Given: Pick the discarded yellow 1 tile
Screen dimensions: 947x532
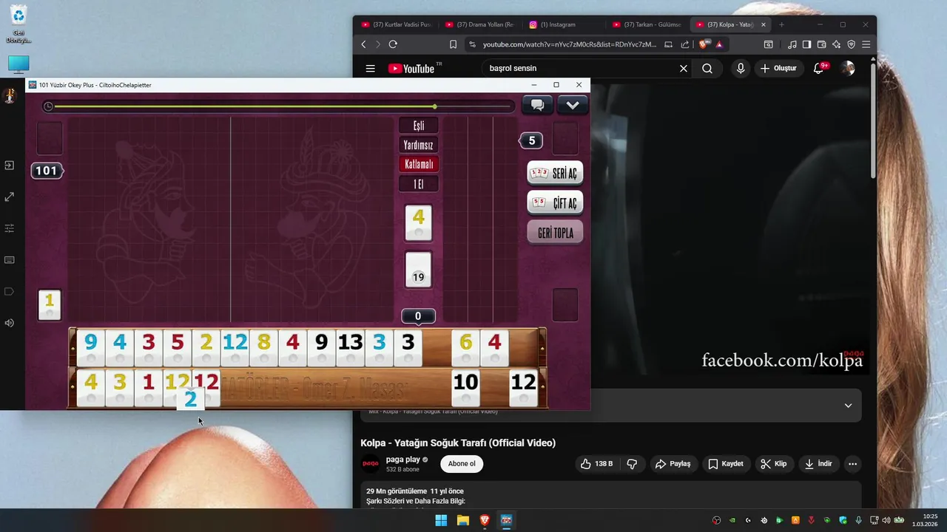Looking at the screenshot, I should click(50, 304).
